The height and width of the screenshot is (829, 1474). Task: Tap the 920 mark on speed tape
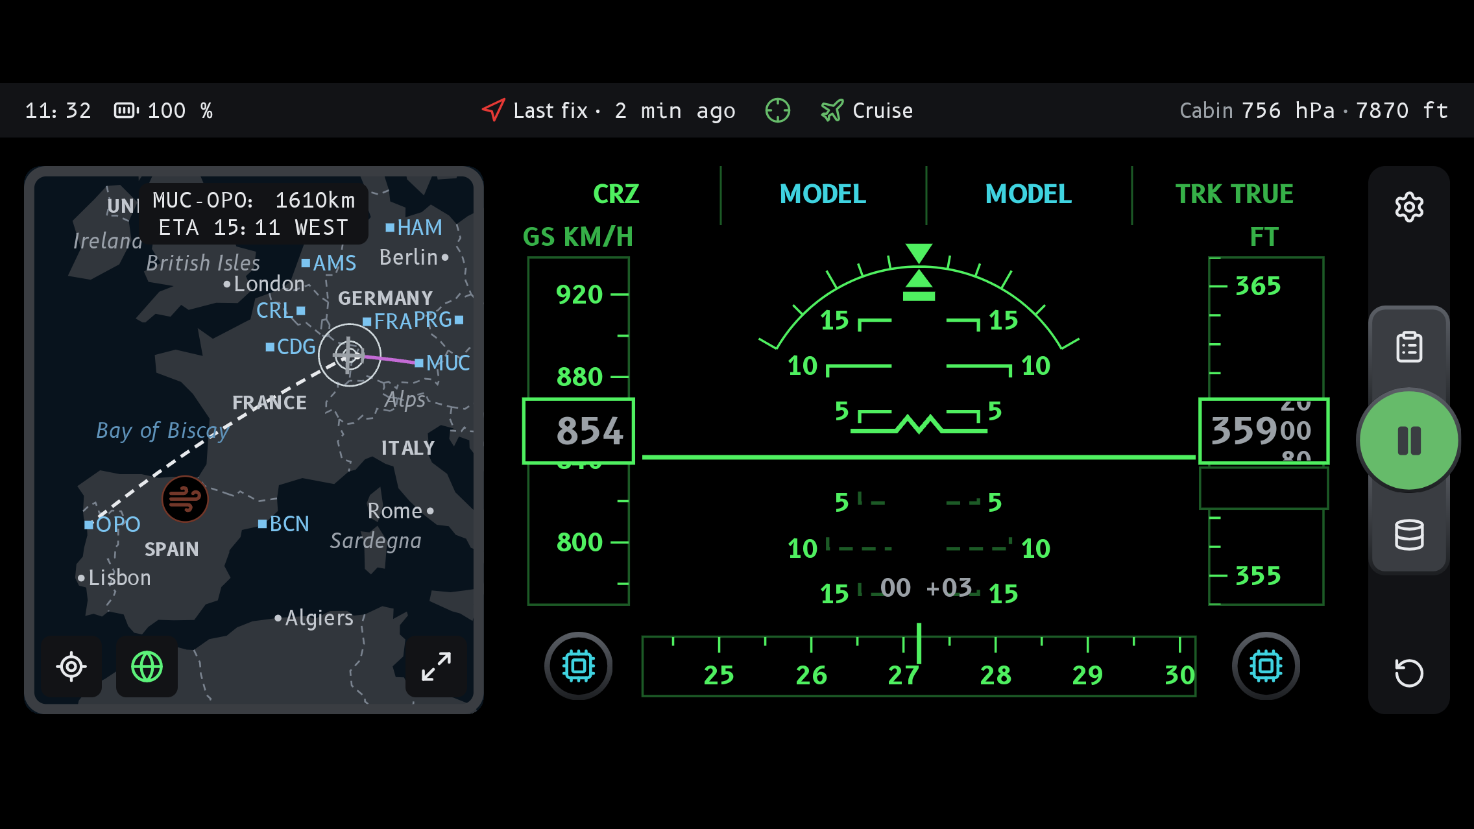click(x=579, y=294)
